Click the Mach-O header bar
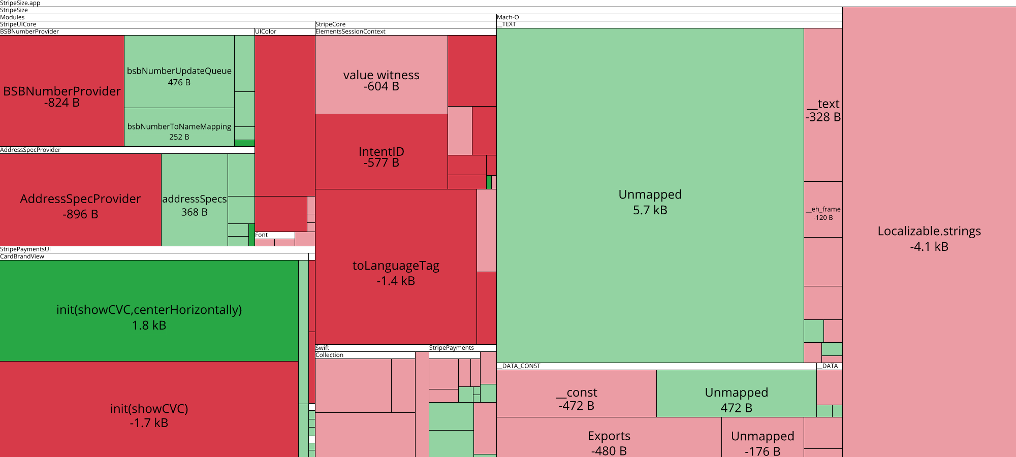The image size is (1016, 457). (670, 17)
